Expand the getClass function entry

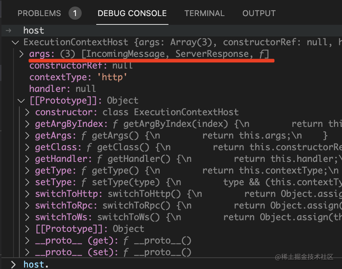27,147
